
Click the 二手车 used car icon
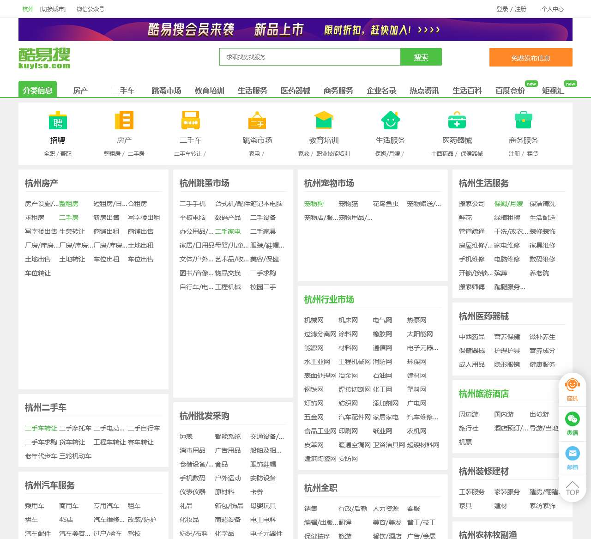190,121
